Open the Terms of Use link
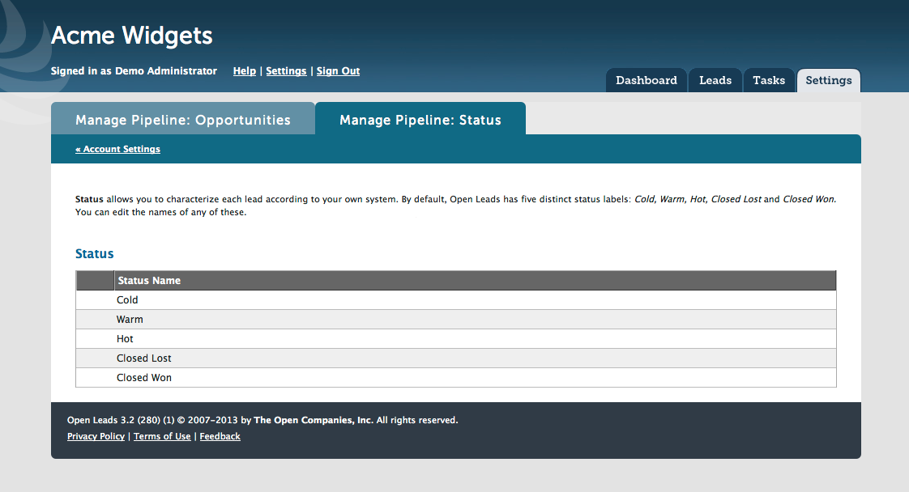This screenshot has width=909, height=492. (162, 436)
